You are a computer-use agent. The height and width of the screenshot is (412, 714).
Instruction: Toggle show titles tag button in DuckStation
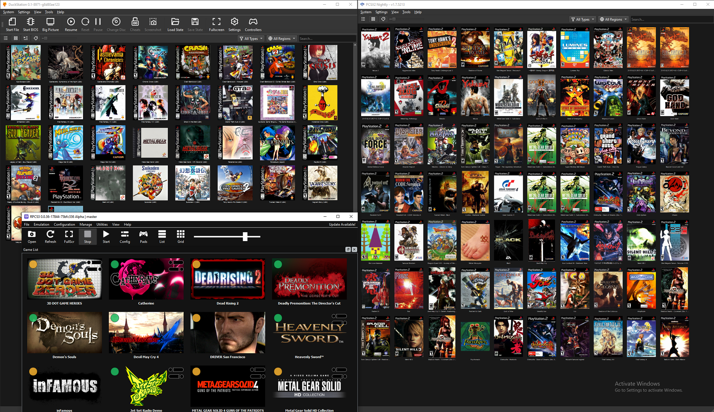(36, 38)
